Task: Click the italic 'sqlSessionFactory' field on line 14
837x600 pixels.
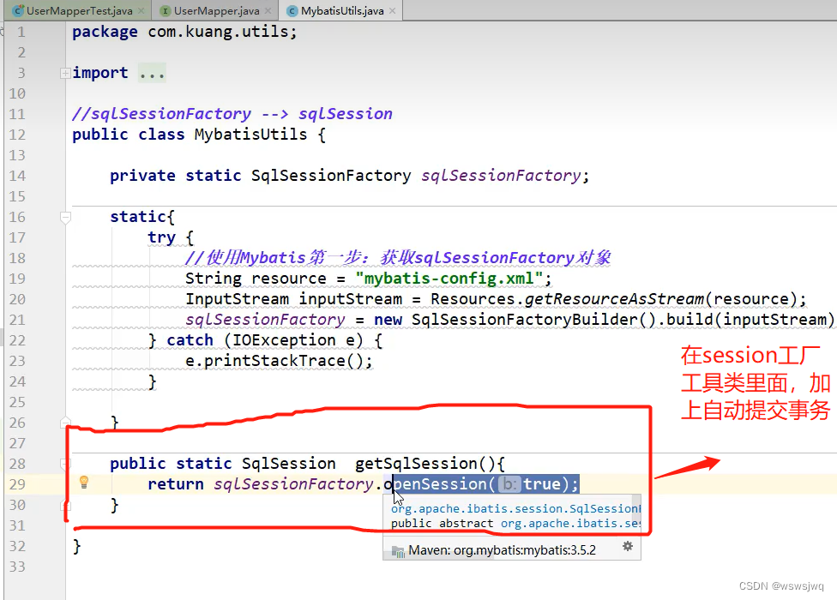Action: 501,176
